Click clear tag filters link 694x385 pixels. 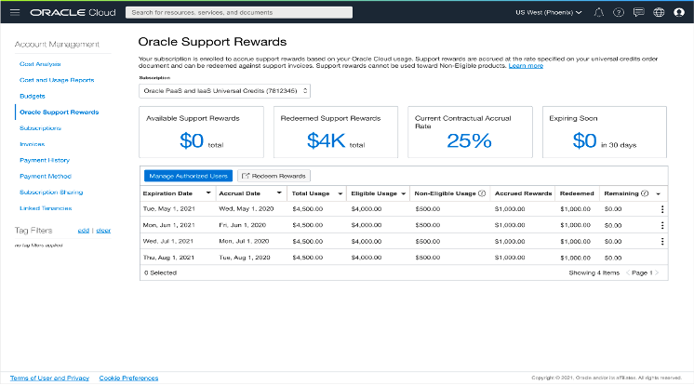click(103, 230)
